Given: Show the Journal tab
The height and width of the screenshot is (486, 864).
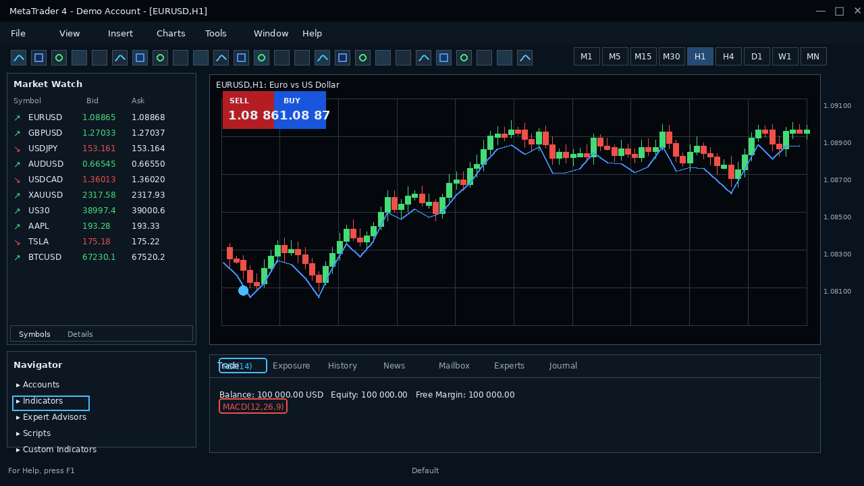Looking at the screenshot, I should click(x=564, y=366).
